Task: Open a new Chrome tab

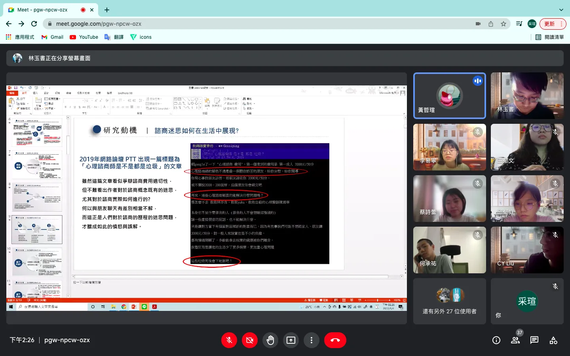Action: (107, 9)
